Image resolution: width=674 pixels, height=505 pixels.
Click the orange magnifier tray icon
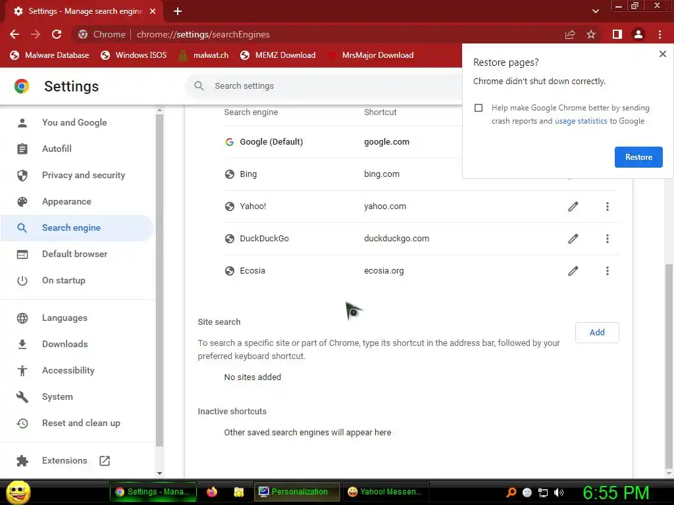[511, 493]
